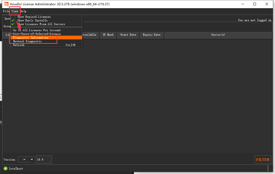The width and height of the screenshot is (275, 174).
Task: Select Network Diagnostic menu entry
Action: pyautogui.click(x=46, y=41)
